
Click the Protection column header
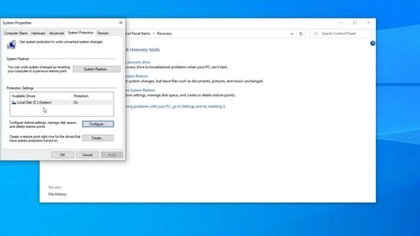point(93,96)
